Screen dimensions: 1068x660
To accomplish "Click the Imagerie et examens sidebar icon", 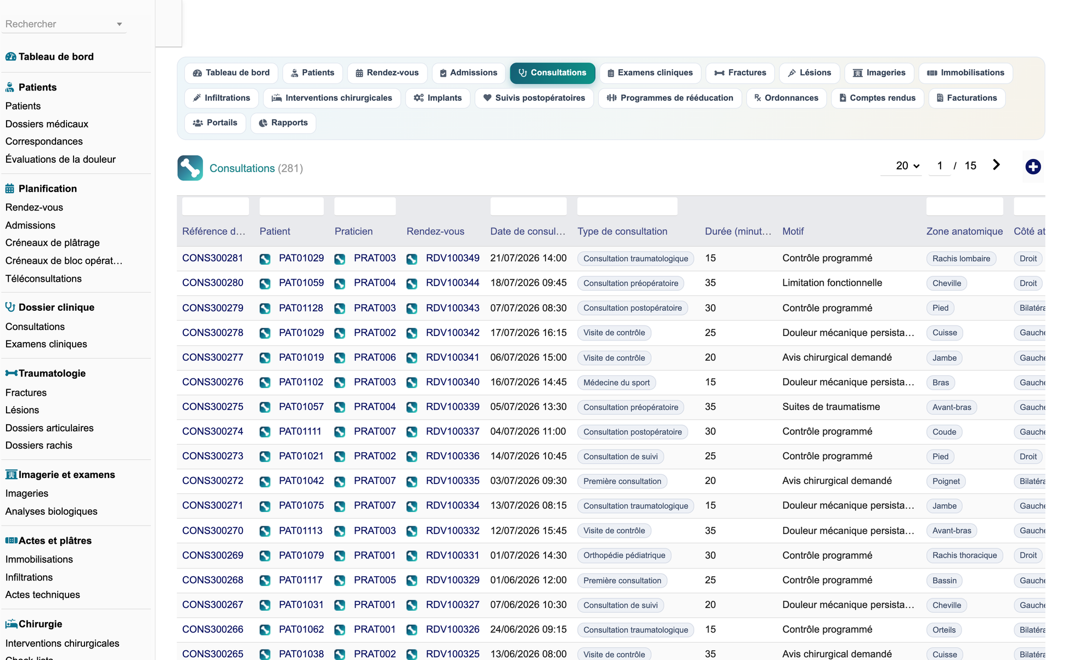I will [11, 475].
